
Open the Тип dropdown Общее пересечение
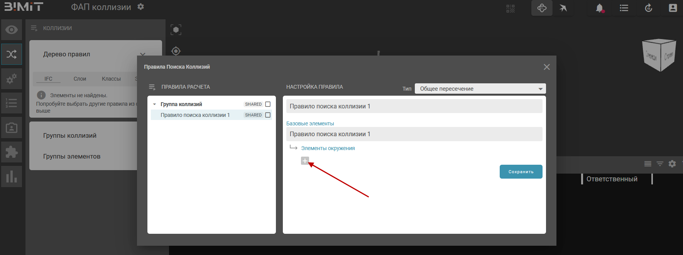(480, 89)
